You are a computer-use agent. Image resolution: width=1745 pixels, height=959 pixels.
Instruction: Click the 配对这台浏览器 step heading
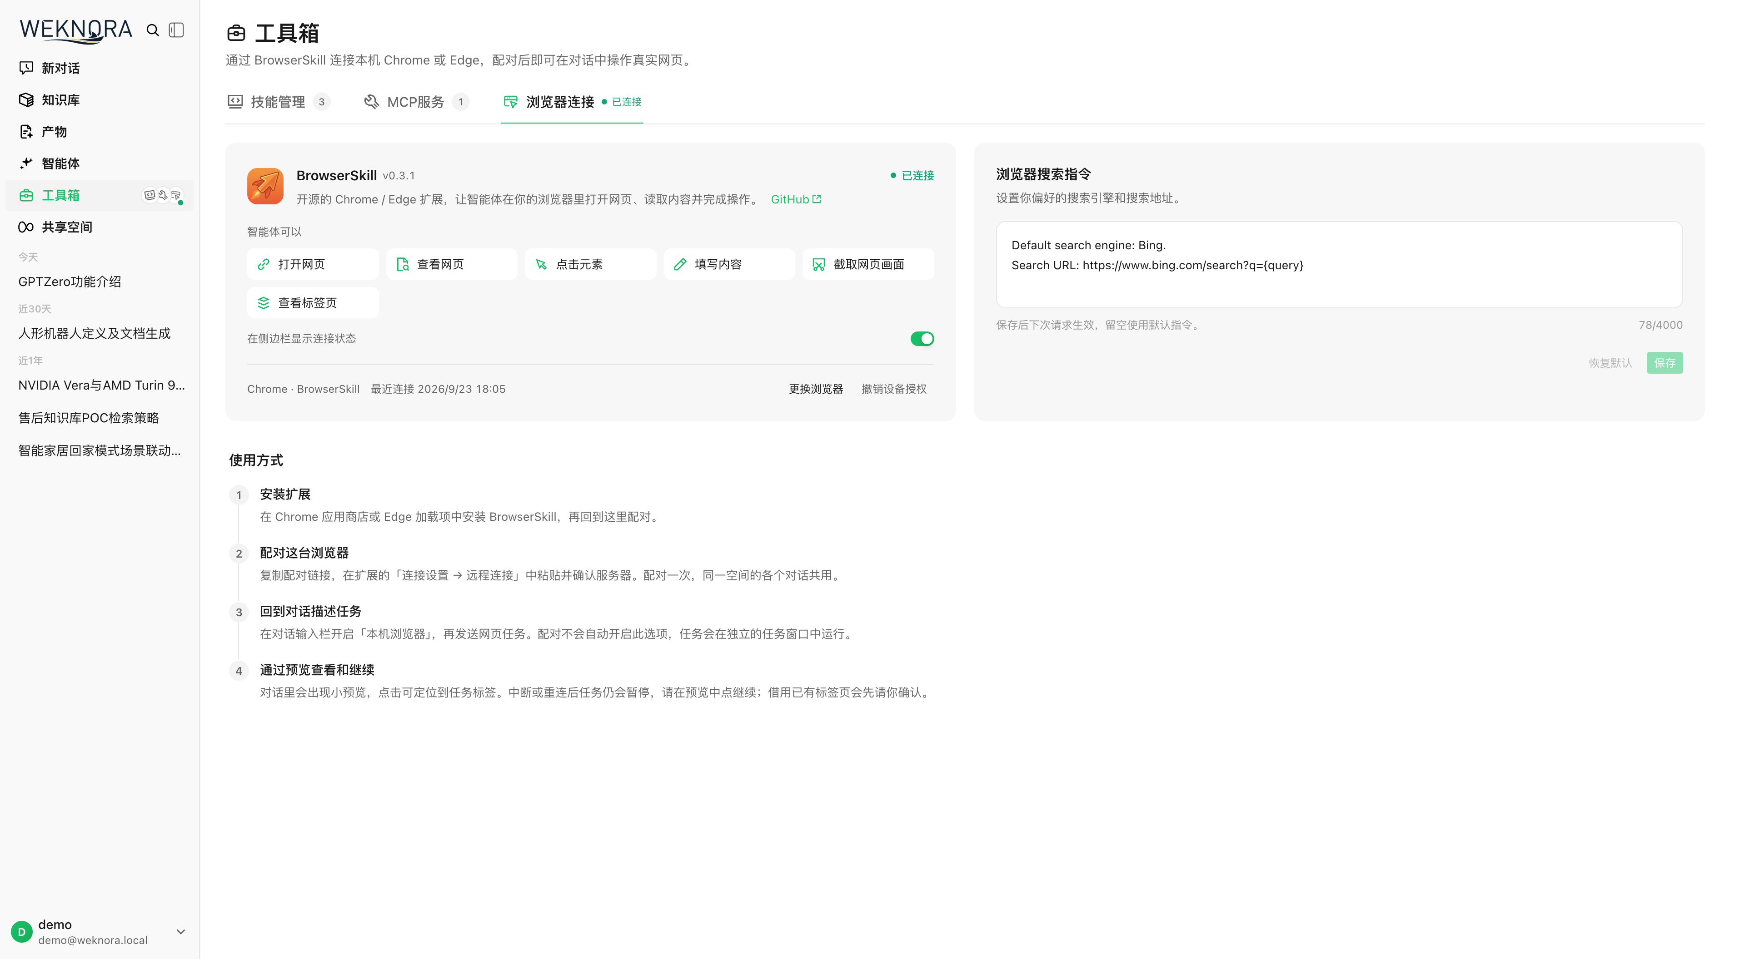[304, 552]
